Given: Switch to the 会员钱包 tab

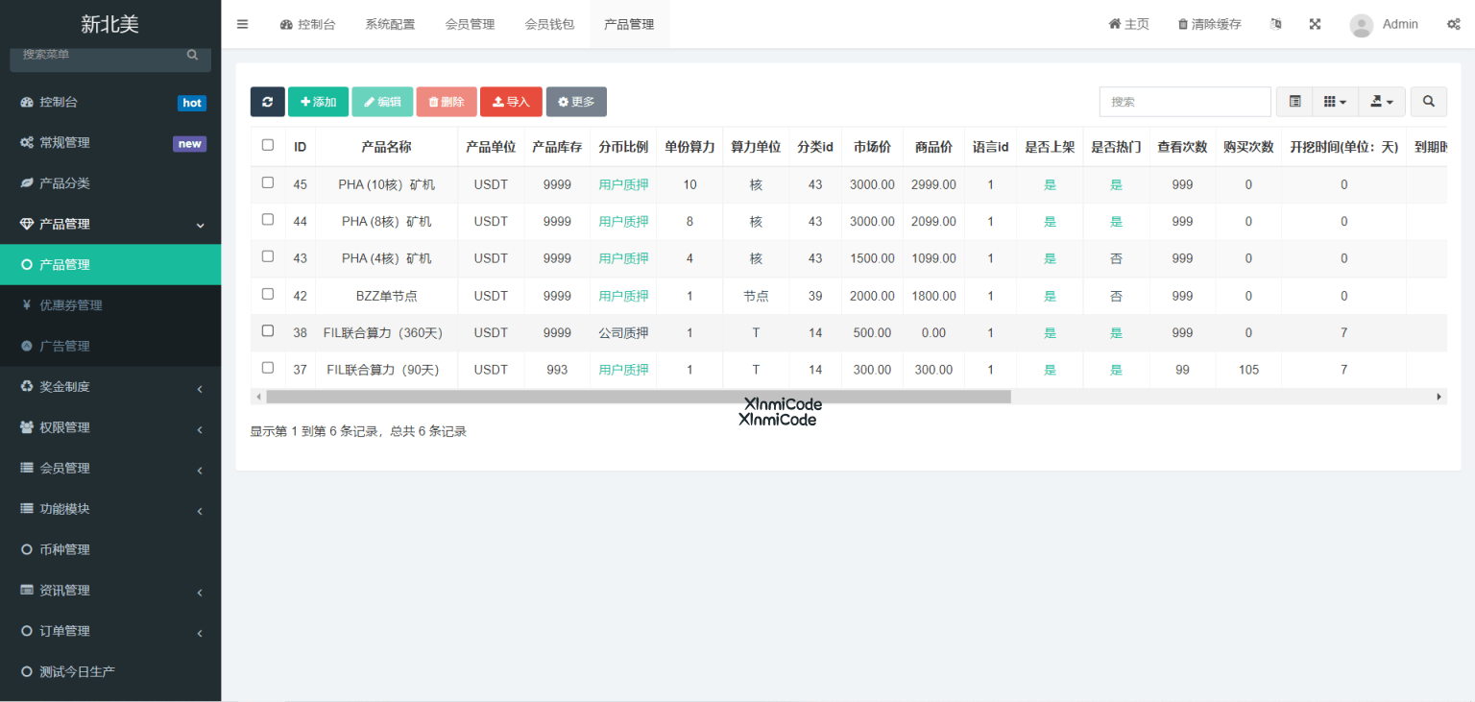Looking at the screenshot, I should pos(549,23).
